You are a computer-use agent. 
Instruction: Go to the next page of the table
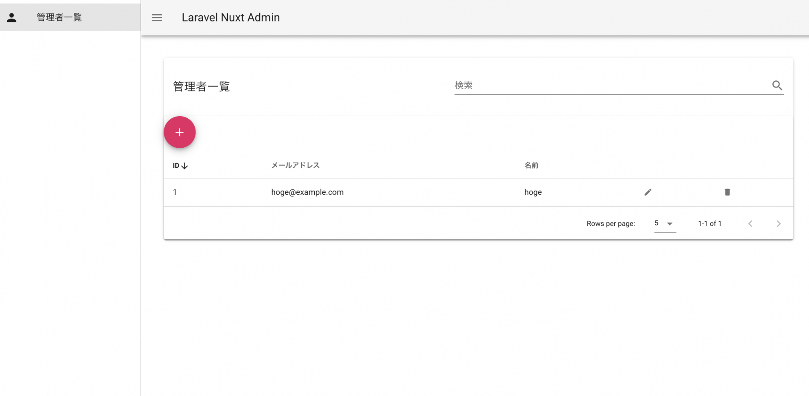coord(778,224)
